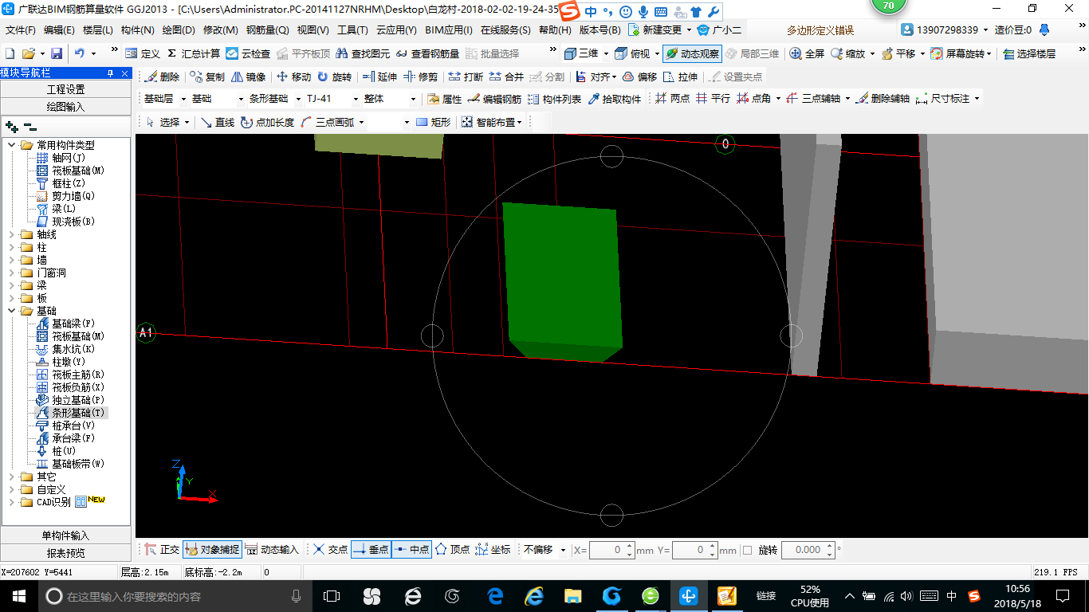
Task: Expand the 门窗洞 tree folder
Action: coord(12,273)
